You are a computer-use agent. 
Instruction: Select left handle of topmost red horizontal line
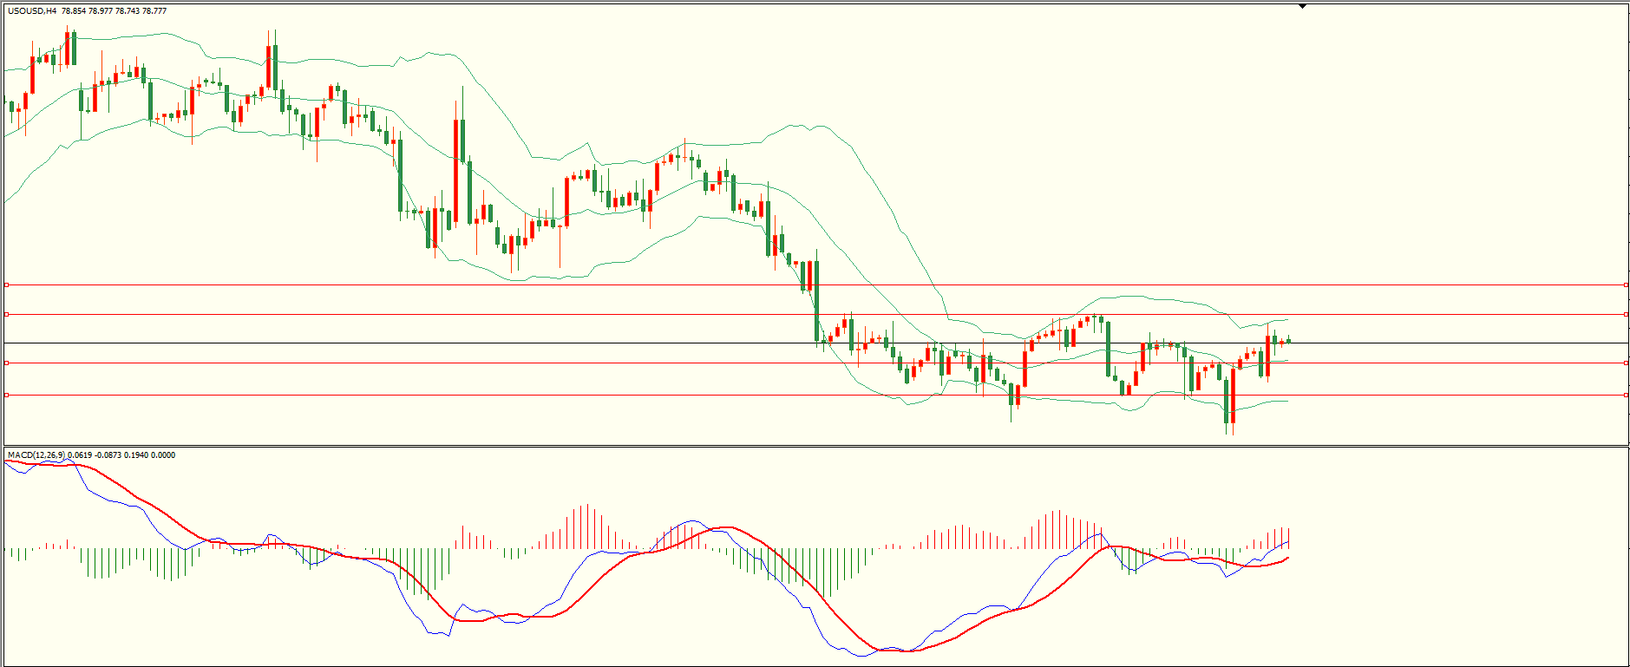click(6, 284)
